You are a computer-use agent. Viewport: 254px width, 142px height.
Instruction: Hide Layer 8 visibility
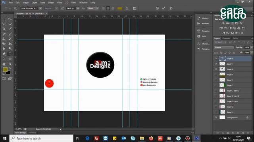pyautogui.click(x=216, y=58)
